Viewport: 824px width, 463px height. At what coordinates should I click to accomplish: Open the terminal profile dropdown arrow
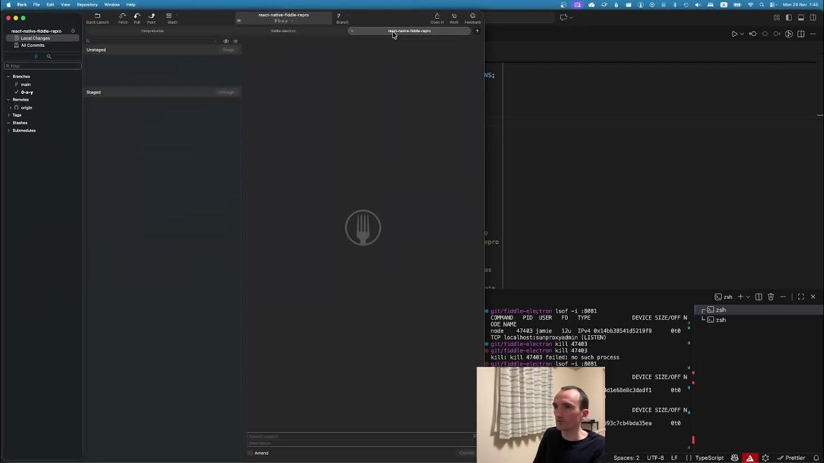[749, 296]
